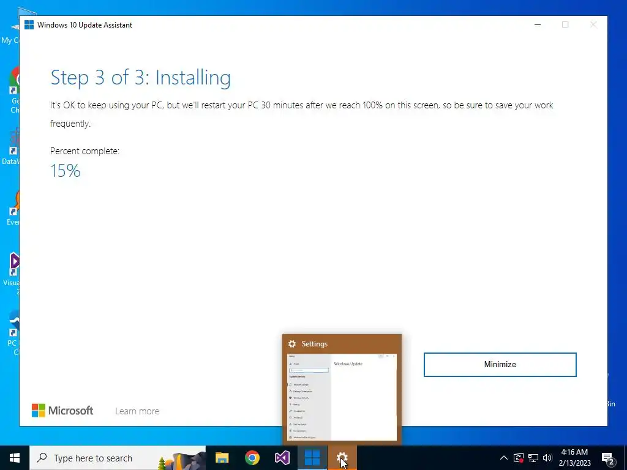Show hidden system tray icons

(x=504, y=458)
